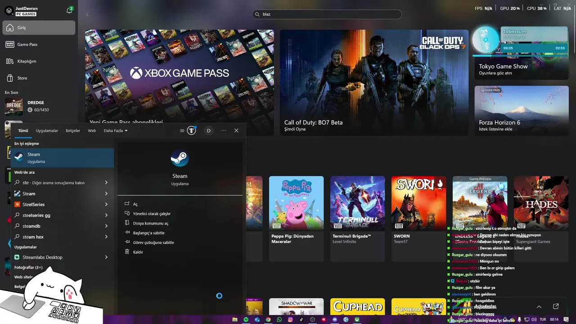Switch to the Uygulamalar search tab
Screen dimensions: 576x324
tap(47, 130)
